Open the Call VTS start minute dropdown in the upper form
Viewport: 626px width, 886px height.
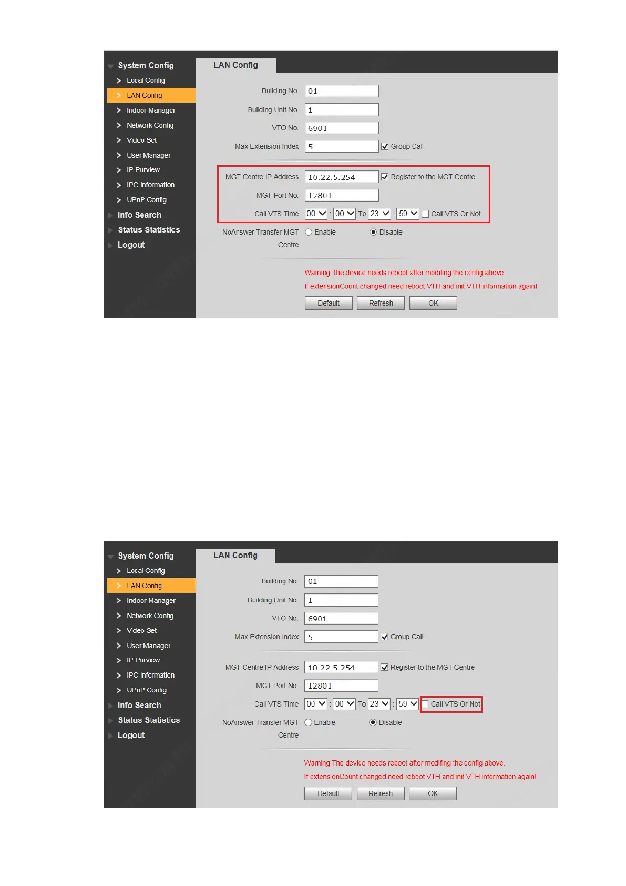(345, 214)
